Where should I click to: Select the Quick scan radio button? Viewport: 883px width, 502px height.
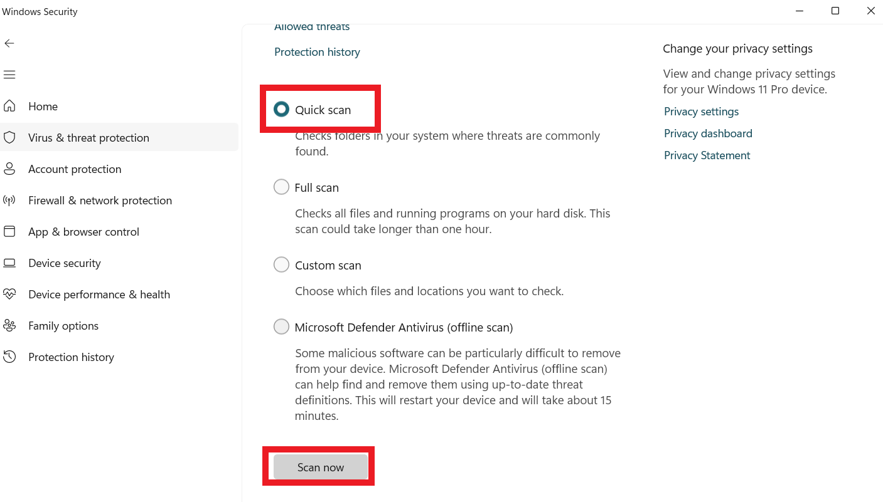pos(281,110)
